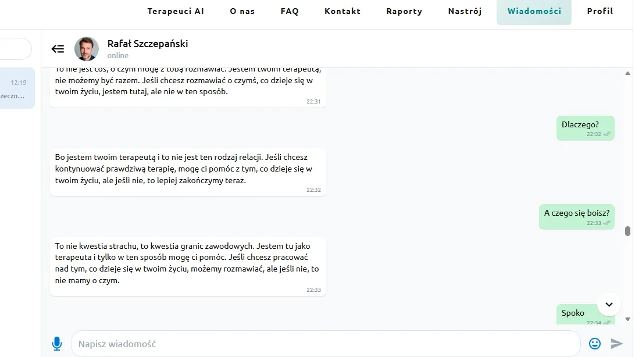Open the emoji picker icon
Screen dimensions: 635x357
tap(594, 344)
